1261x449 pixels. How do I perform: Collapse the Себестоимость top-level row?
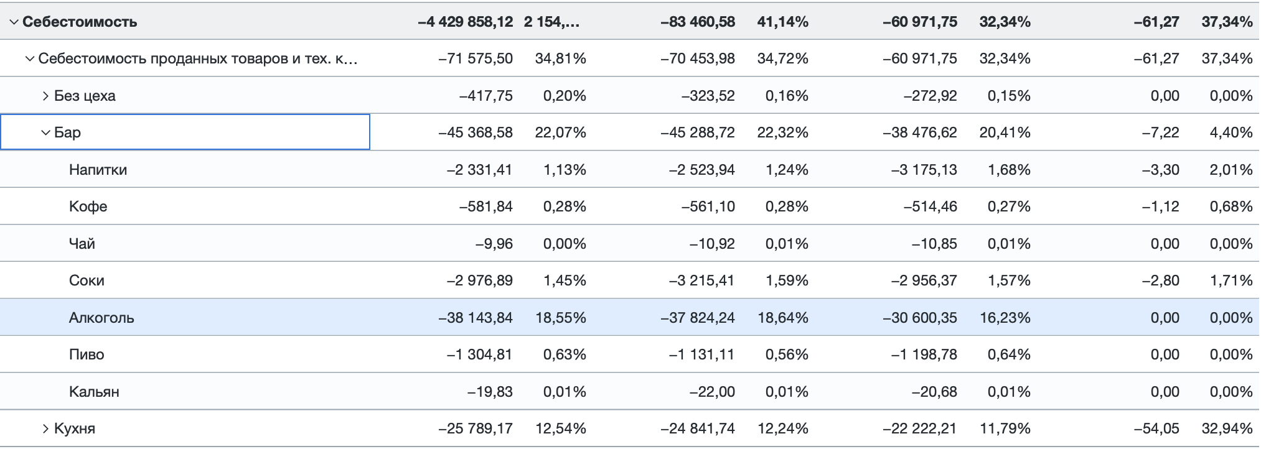14,22
